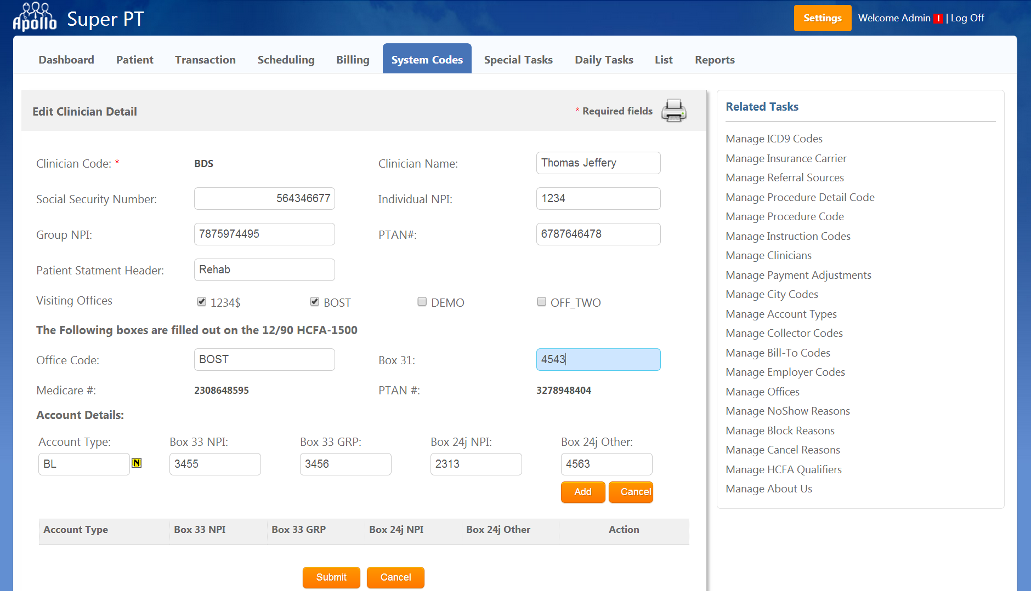The image size is (1031, 591).
Task: Focus the Clinician Name input field
Action: [x=598, y=163]
